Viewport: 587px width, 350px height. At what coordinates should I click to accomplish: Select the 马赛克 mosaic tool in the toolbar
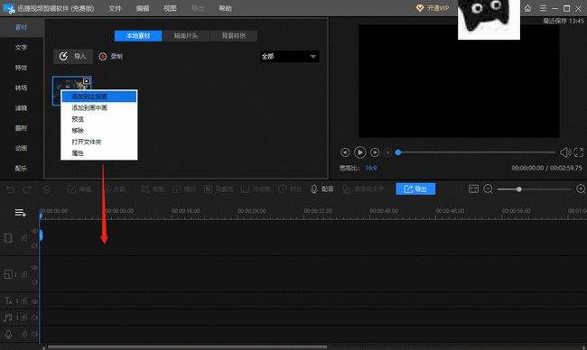click(x=219, y=189)
